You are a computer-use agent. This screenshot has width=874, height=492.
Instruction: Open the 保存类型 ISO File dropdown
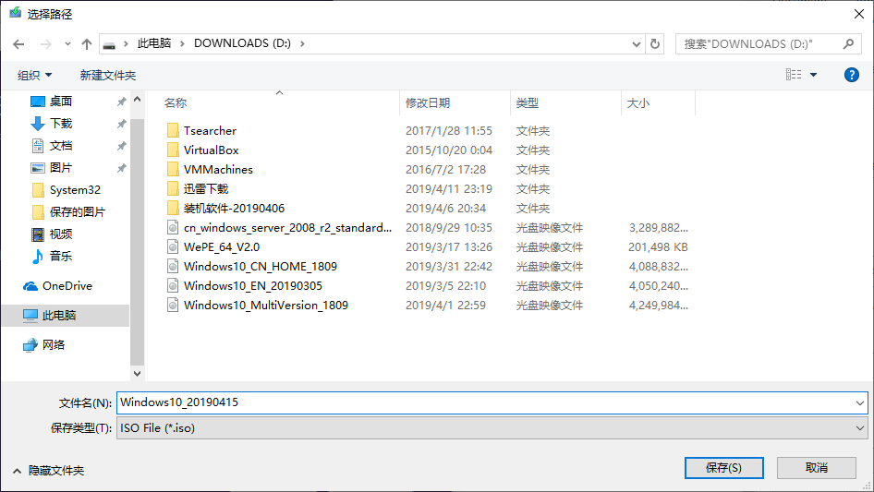coord(492,428)
